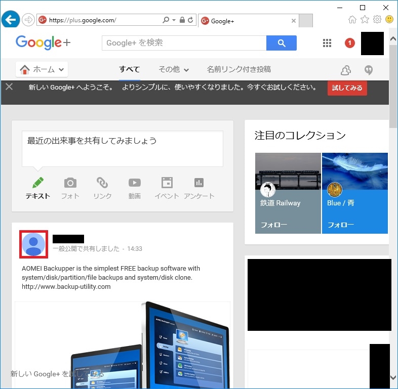Click the scrollbar down arrow

393,377
